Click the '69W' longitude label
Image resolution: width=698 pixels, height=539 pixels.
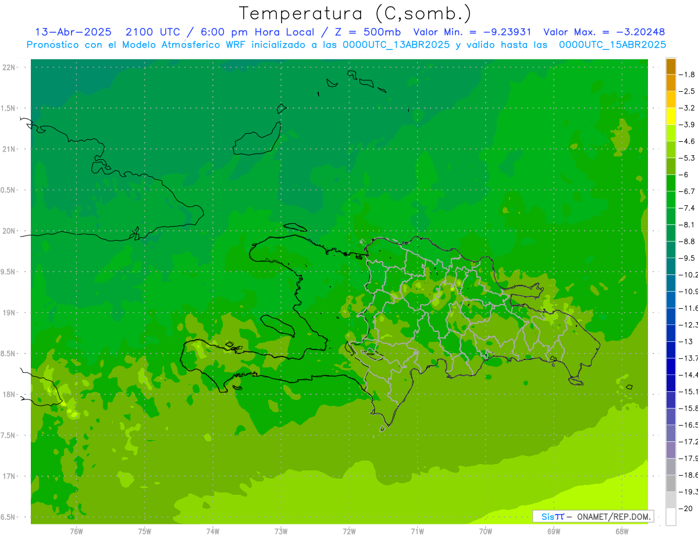[554, 531]
